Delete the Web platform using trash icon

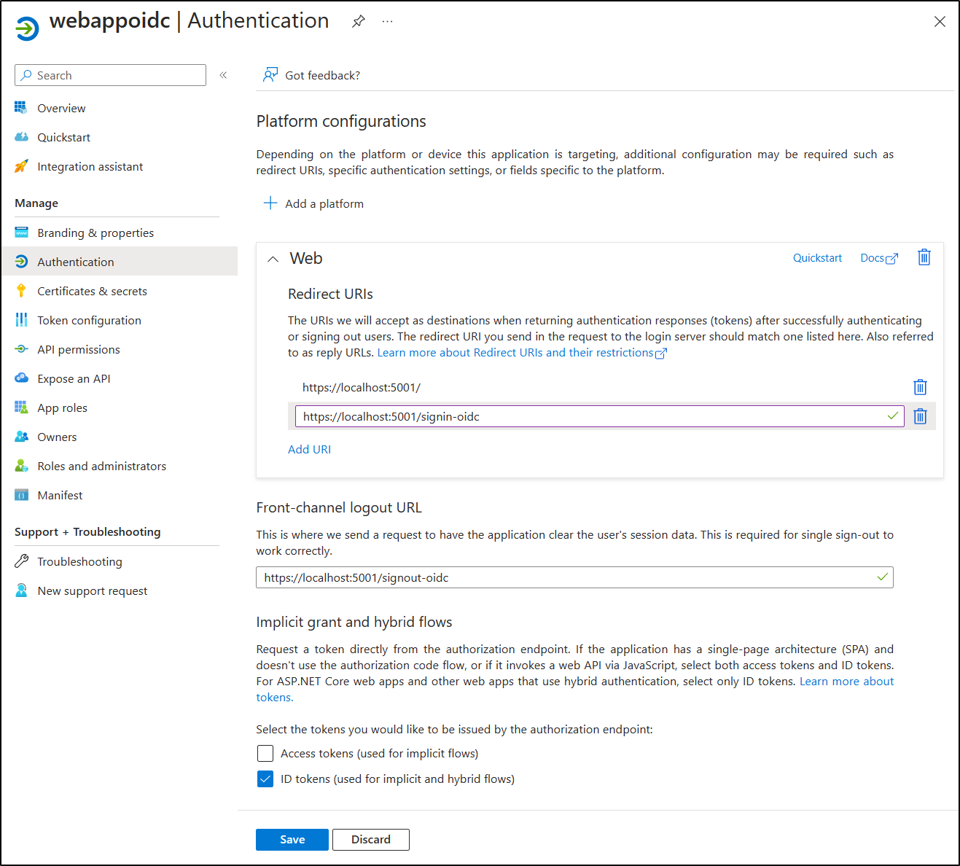click(x=924, y=257)
